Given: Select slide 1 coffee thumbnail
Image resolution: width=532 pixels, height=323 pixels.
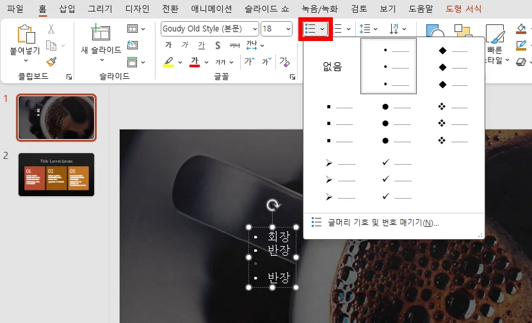Looking at the screenshot, I should coord(56,117).
